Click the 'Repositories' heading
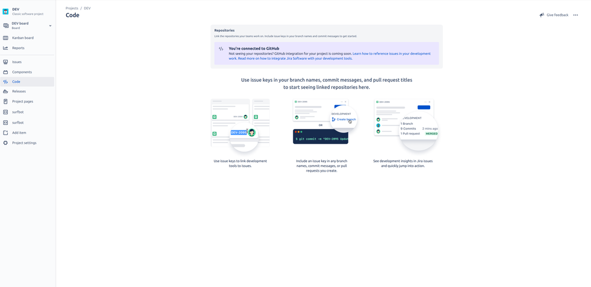This screenshot has height=287, width=591. coord(225,30)
